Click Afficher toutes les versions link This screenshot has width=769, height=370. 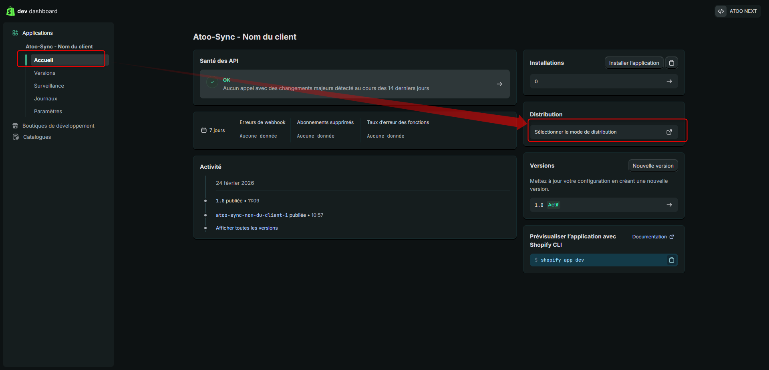pos(247,228)
